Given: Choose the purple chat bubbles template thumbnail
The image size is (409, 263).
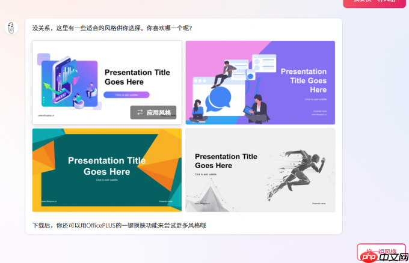Looking at the screenshot, I should pyautogui.click(x=260, y=82).
